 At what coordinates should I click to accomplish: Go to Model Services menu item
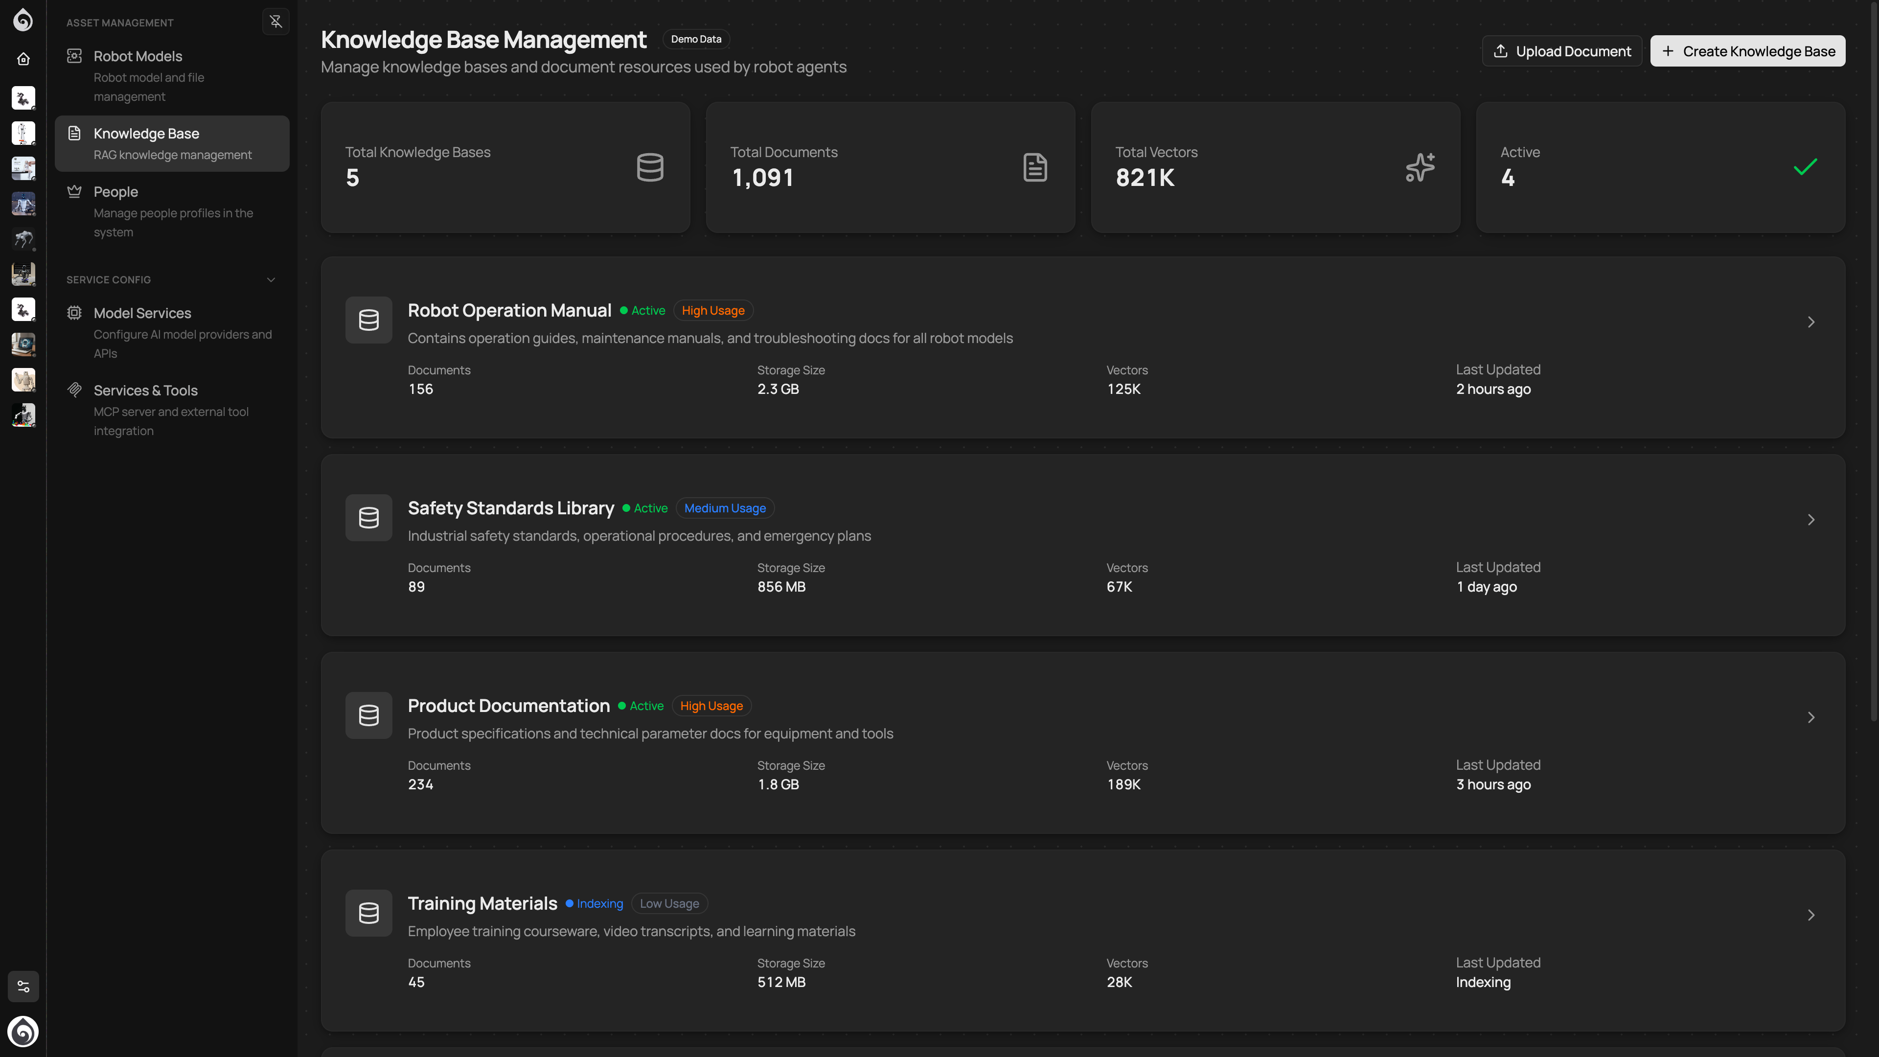(142, 314)
